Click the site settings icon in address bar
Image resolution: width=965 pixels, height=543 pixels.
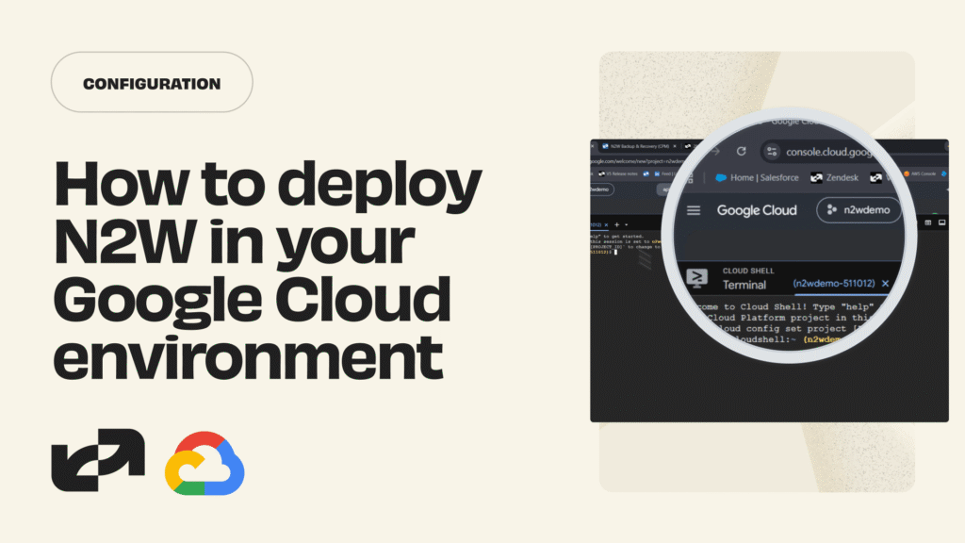click(x=772, y=152)
